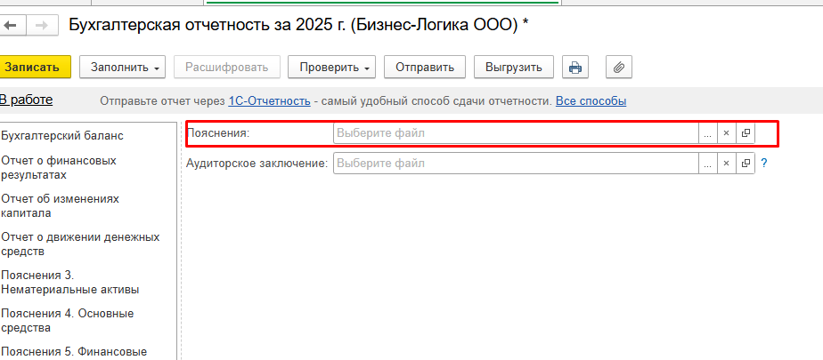This screenshot has width=823, height=360.
Task: Follow the 1С-Отчетность link
Action: 269,100
